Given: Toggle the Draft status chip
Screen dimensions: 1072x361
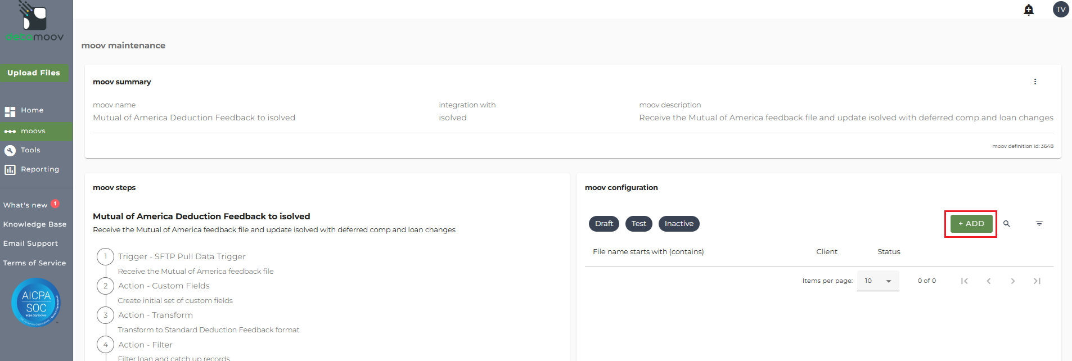Looking at the screenshot, I should (604, 224).
